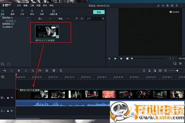Add a marker with the shield icon
Screen dimensions: 185x123
144,71
